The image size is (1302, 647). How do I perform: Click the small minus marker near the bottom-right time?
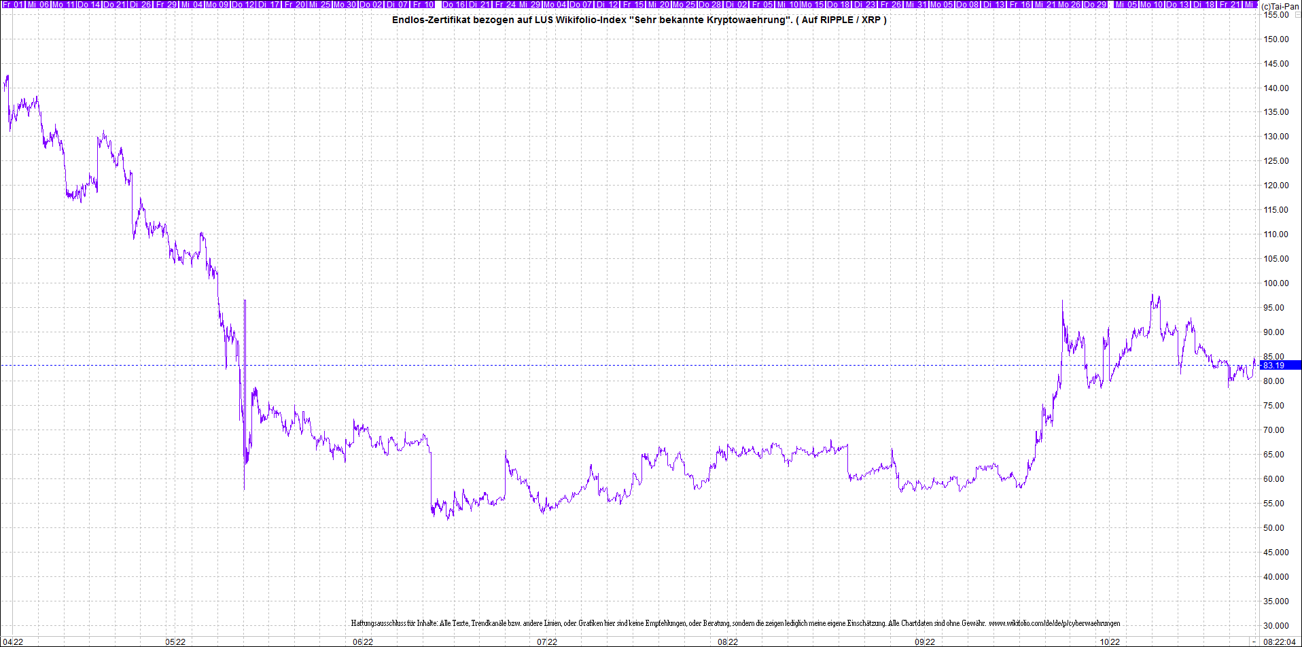(x=1254, y=642)
